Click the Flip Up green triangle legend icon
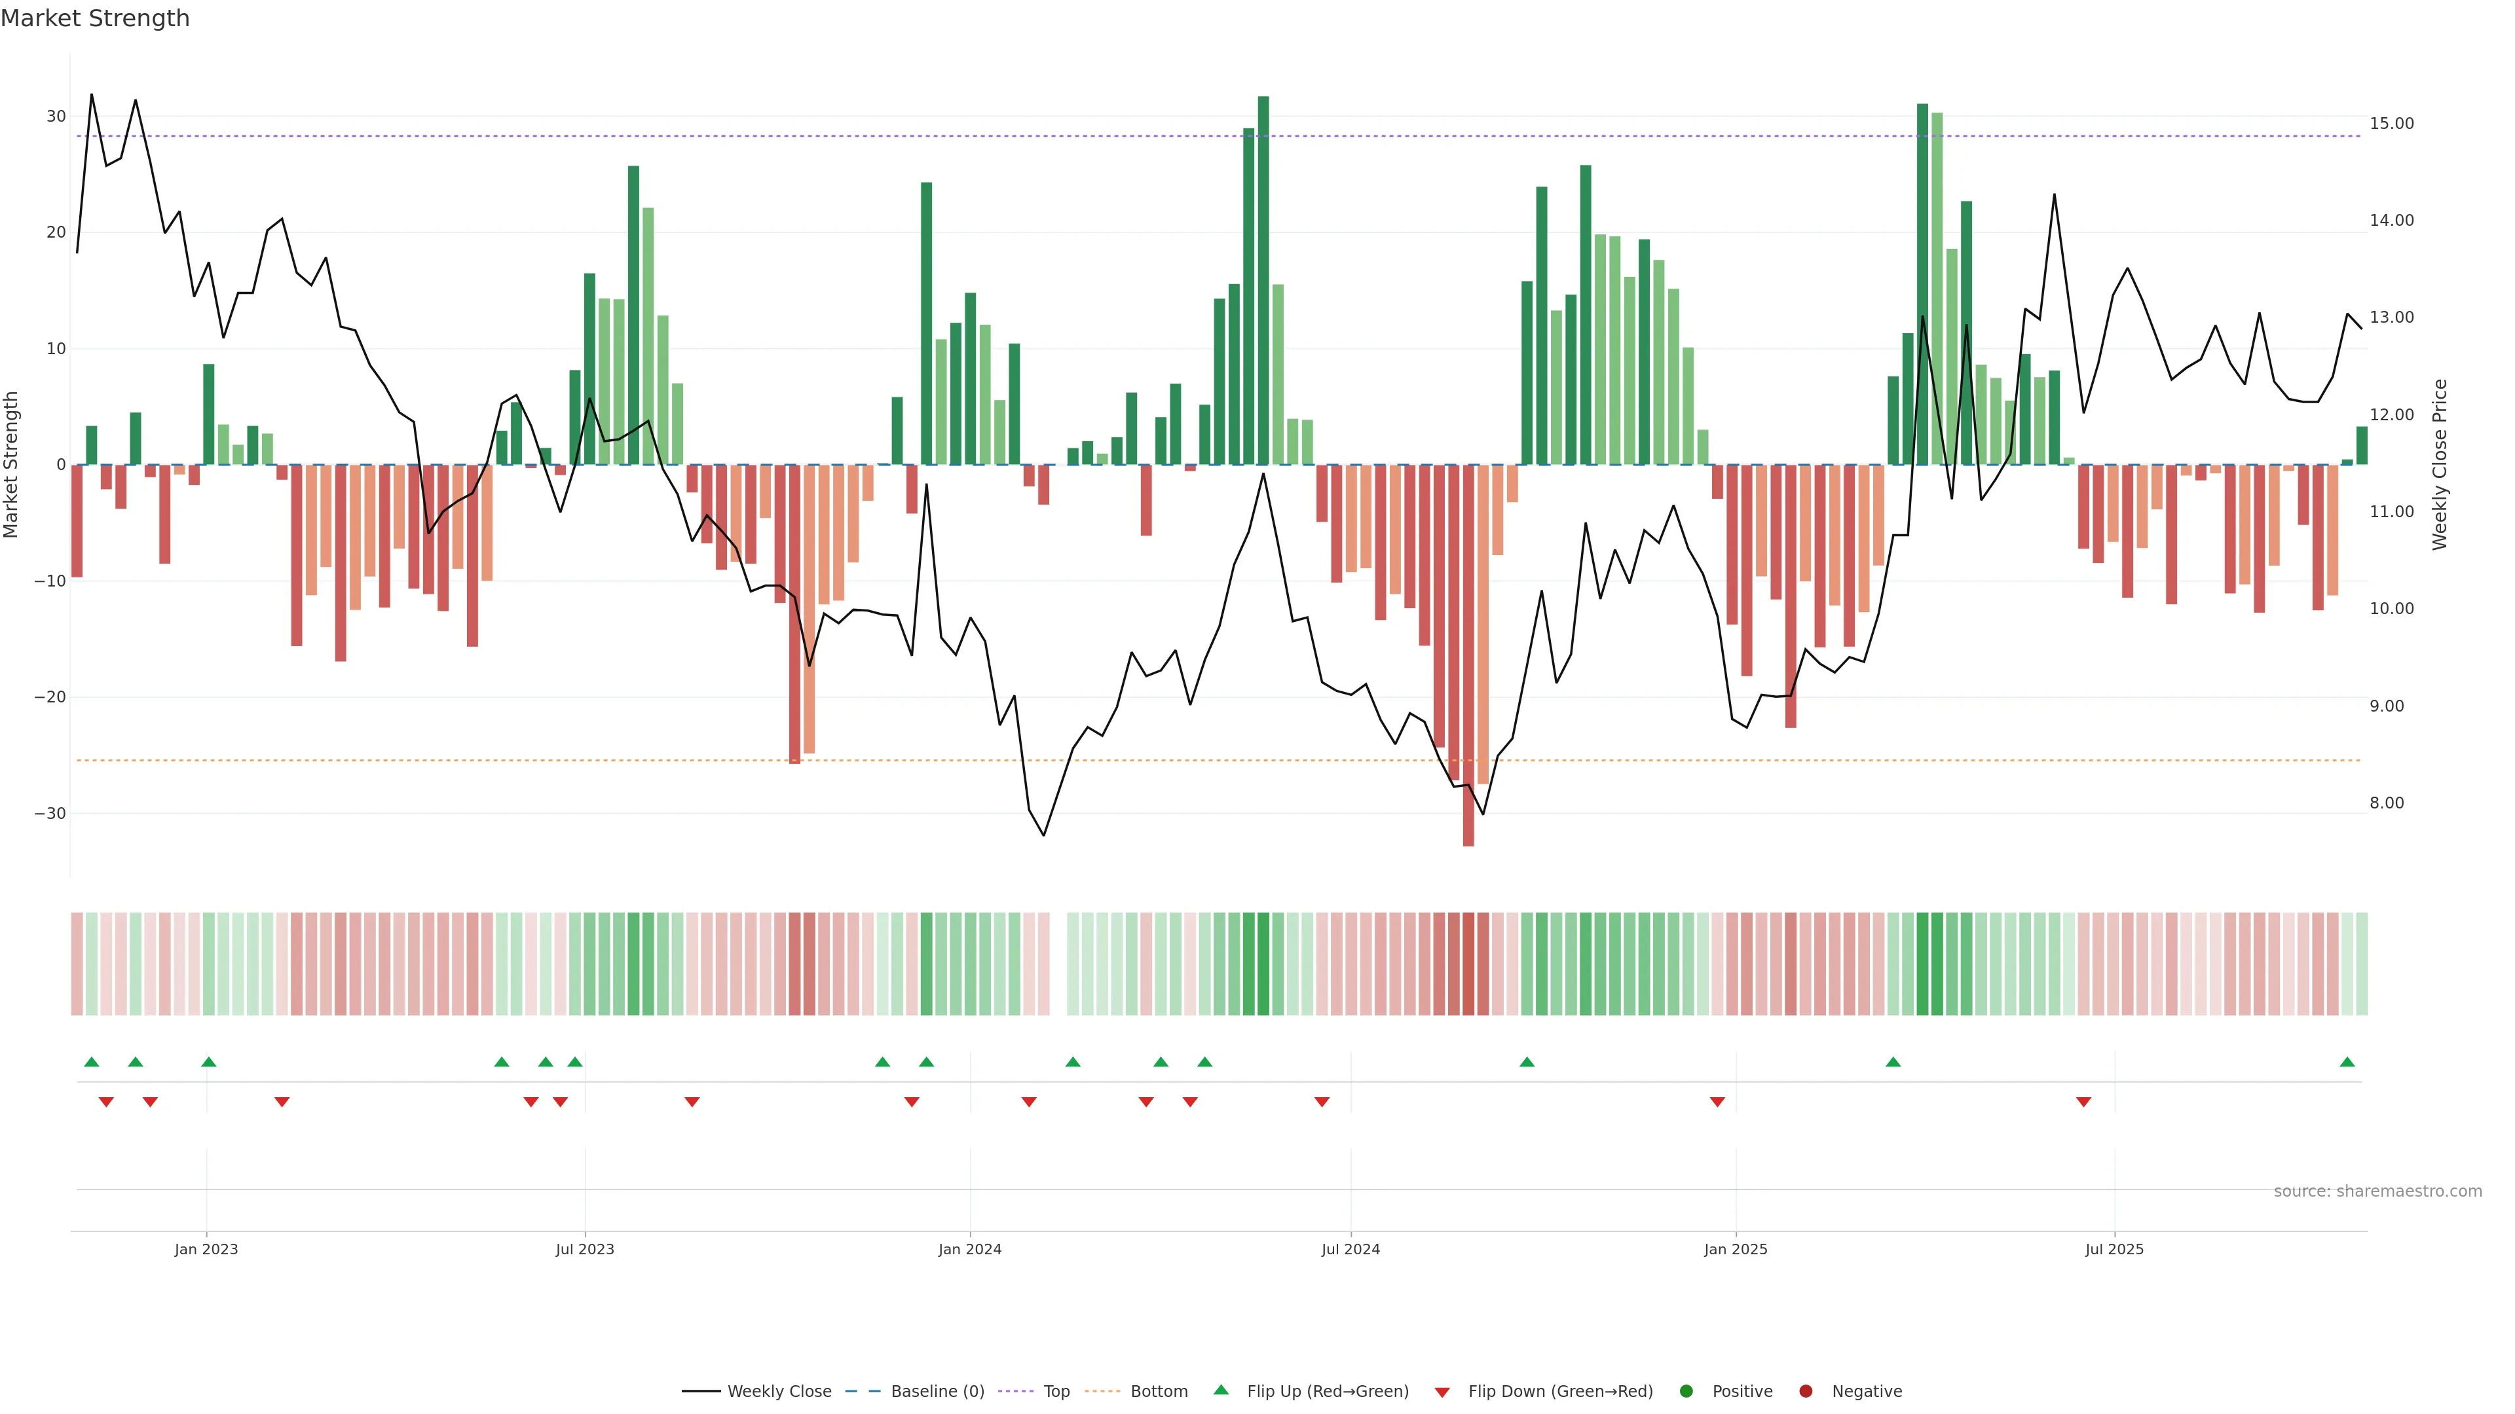 1220,1390
